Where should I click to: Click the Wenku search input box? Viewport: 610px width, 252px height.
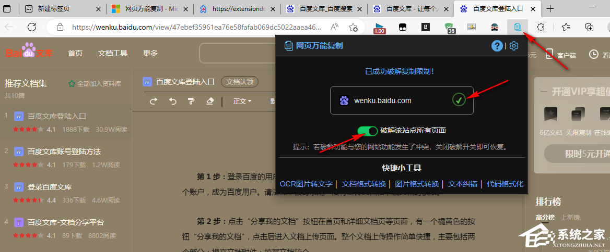pos(237,53)
